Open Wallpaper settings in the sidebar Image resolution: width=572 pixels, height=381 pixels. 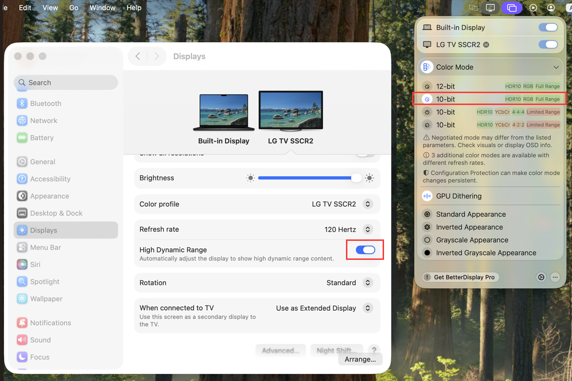tap(66, 299)
